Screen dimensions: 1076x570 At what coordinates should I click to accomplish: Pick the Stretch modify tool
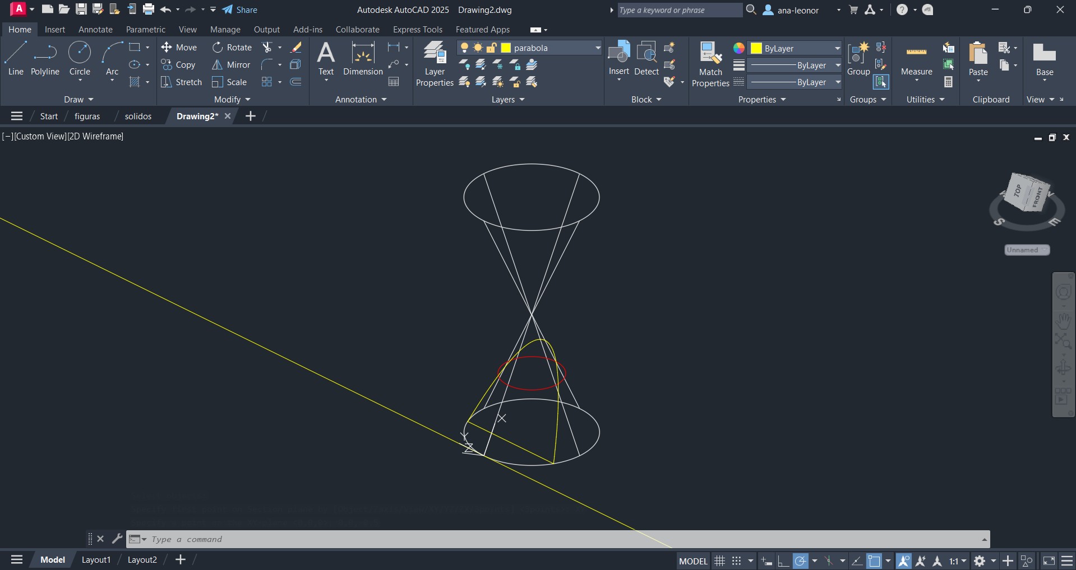pyautogui.click(x=181, y=82)
